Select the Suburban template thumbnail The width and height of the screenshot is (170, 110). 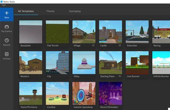coord(137,32)
